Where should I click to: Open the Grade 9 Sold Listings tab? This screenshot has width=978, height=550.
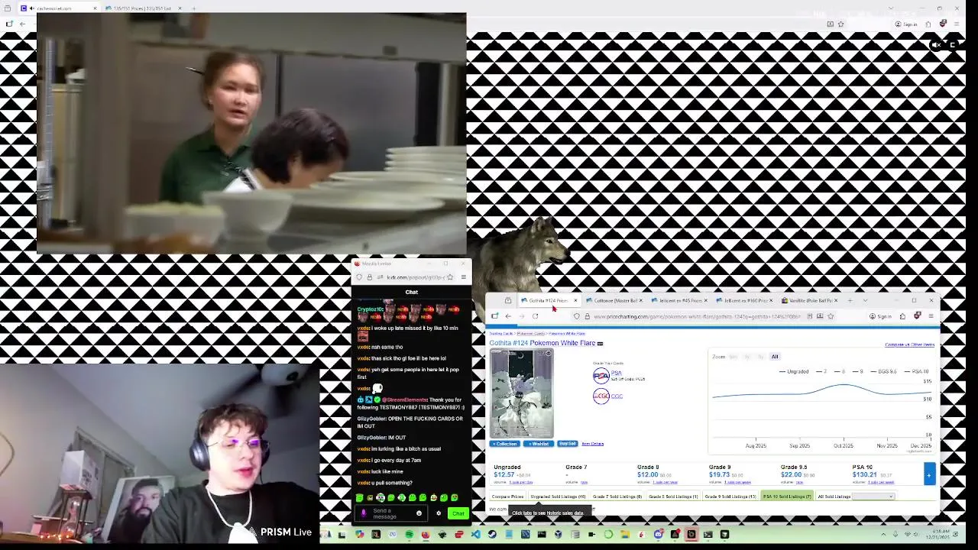pyautogui.click(x=730, y=497)
